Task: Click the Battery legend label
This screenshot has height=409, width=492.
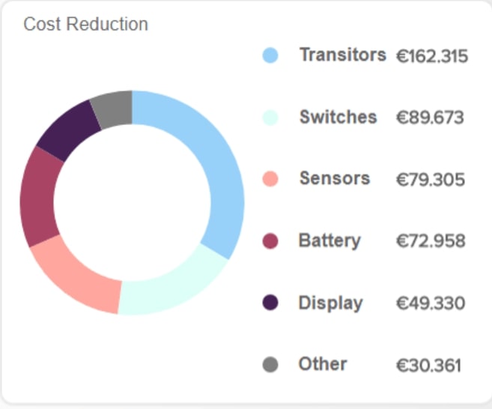Action: click(329, 241)
